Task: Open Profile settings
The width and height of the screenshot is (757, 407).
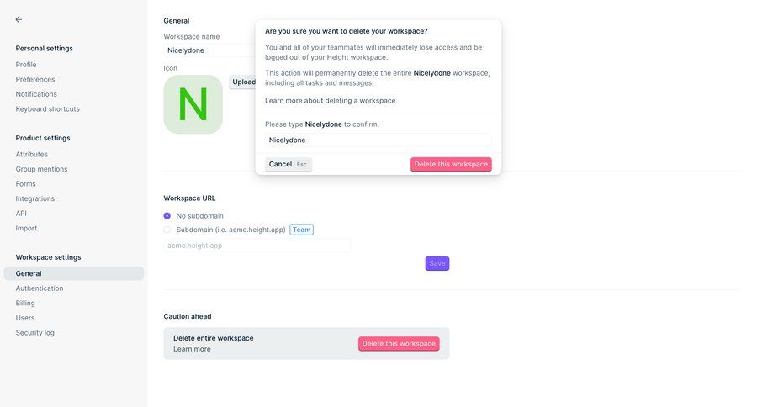Action: [26, 65]
